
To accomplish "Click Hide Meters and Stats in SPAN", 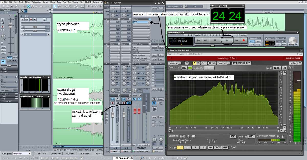I will 241,63.
